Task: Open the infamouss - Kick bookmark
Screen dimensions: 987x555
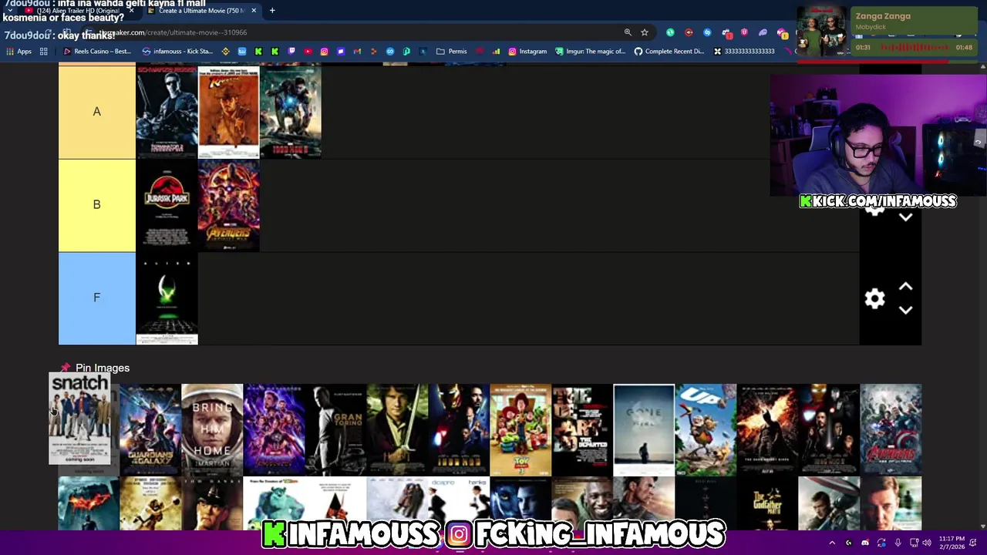Action: point(177,52)
